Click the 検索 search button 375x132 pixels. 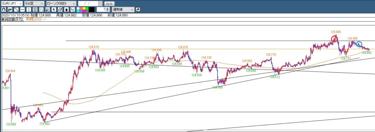(x=109, y=4)
